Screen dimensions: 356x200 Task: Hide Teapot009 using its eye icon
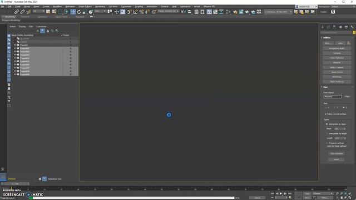tap(15, 74)
